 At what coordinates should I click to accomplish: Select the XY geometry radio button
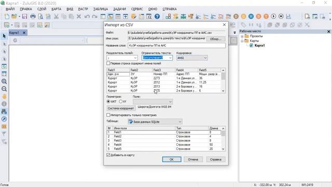(x=121, y=102)
